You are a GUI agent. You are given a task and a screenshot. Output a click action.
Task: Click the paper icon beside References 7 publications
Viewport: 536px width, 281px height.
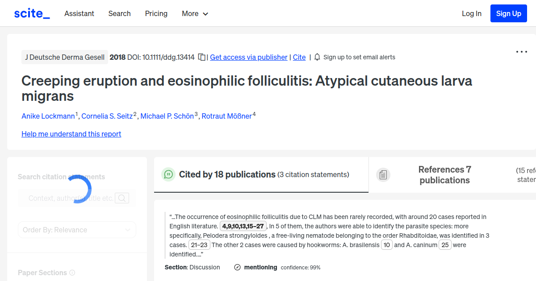tap(383, 174)
